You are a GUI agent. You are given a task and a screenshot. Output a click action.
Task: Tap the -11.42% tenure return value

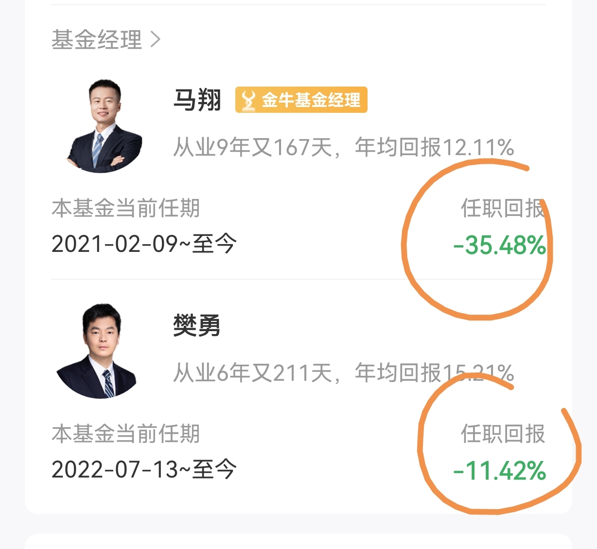tap(499, 471)
